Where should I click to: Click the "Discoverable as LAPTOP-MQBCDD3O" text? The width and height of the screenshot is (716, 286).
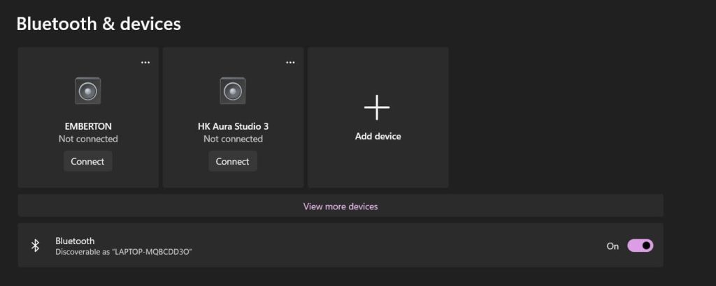point(124,251)
